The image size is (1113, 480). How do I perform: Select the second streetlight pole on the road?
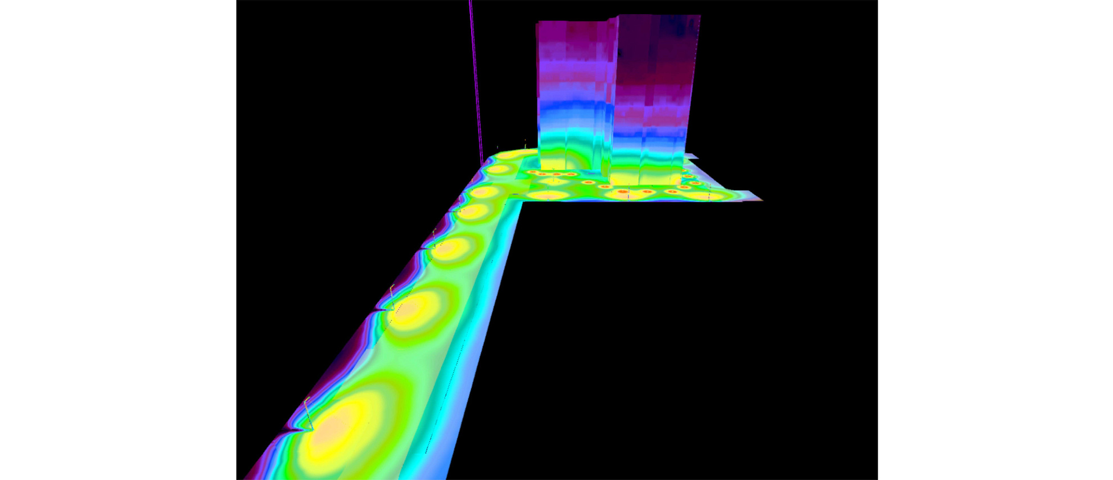(392, 297)
